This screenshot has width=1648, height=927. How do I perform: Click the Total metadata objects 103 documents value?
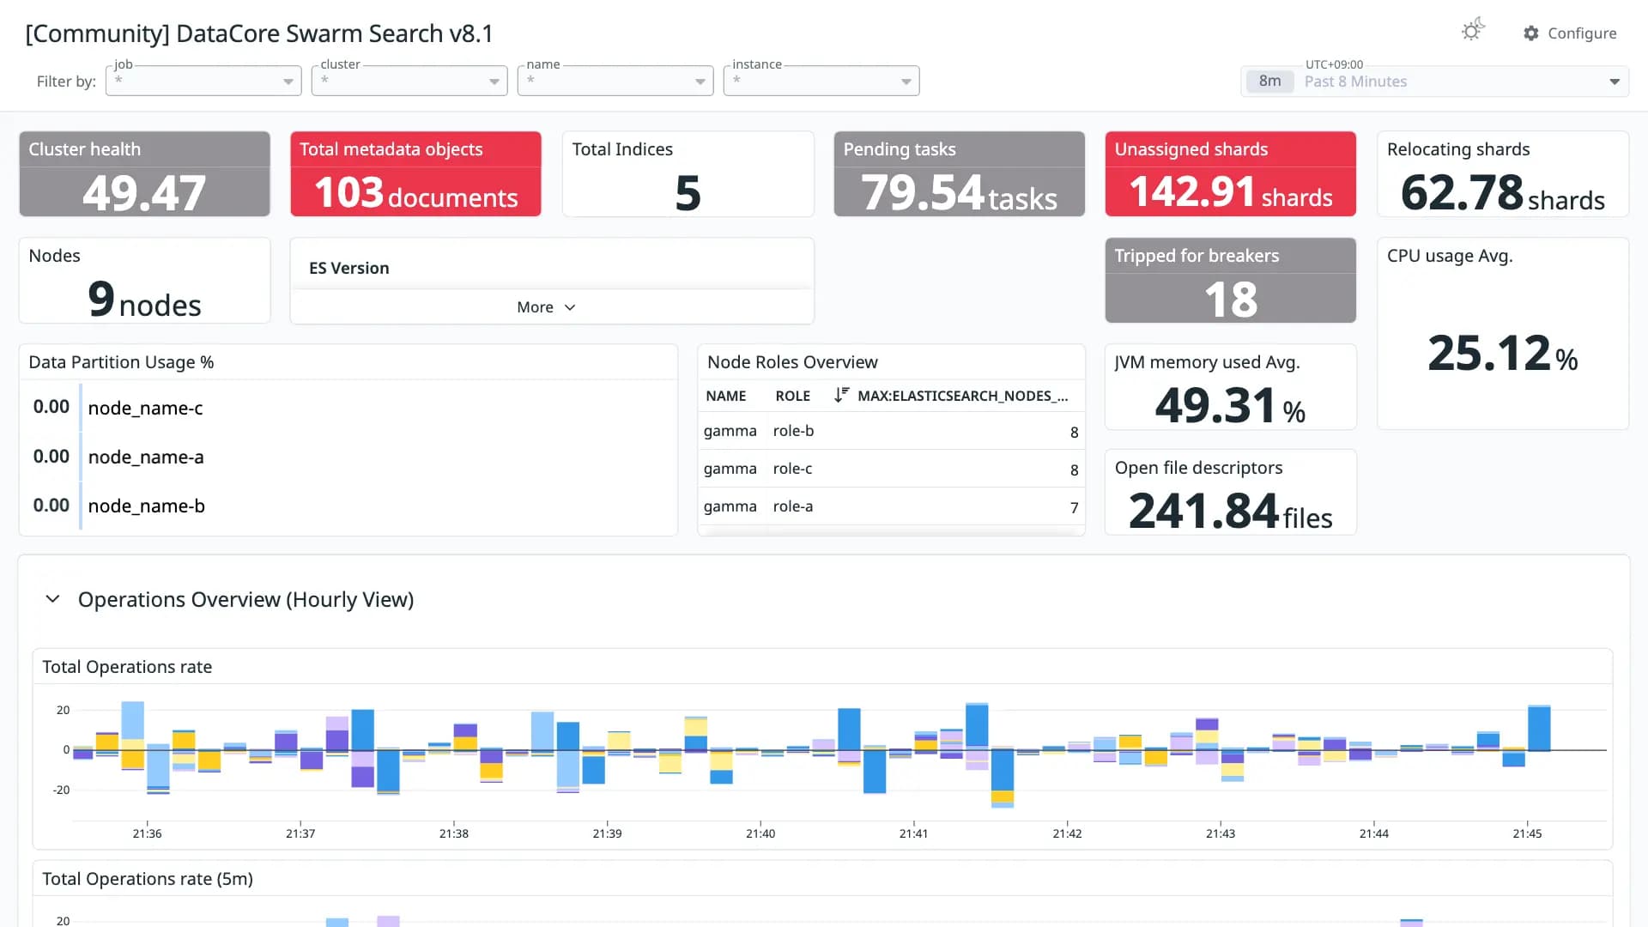[415, 192]
